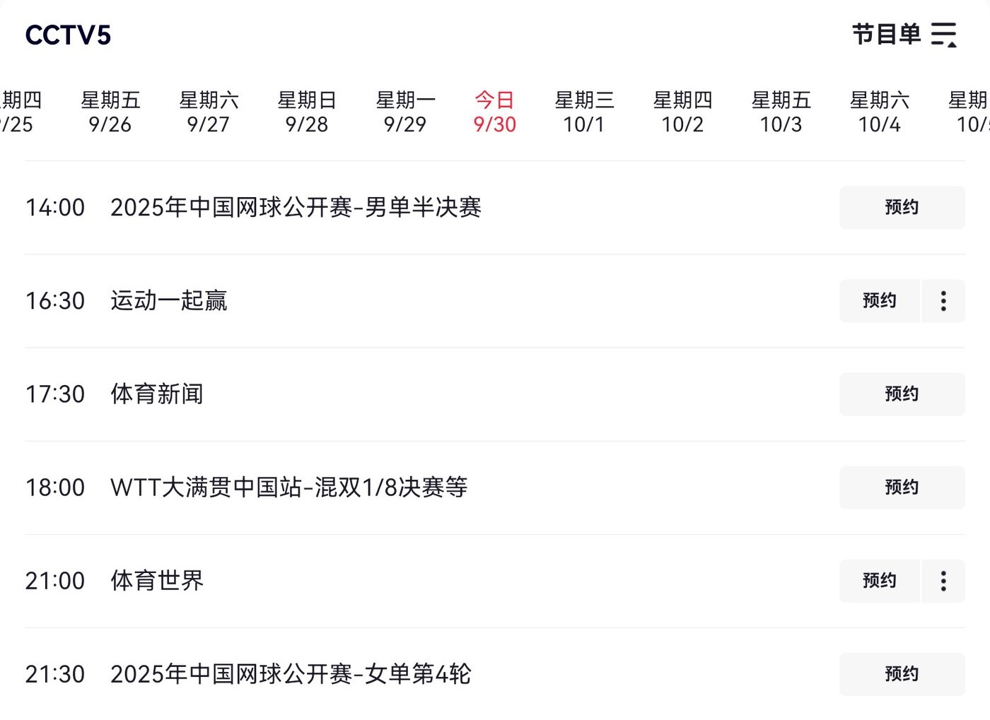This screenshot has height=720, width=990.
Task: View 星期五 10/3 schedule
Action: [x=781, y=112]
